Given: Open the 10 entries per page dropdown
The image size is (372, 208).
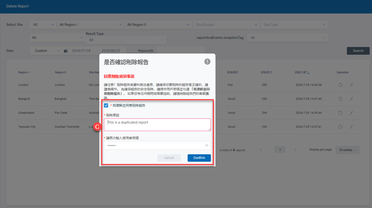Looking at the screenshot, I should (x=347, y=150).
